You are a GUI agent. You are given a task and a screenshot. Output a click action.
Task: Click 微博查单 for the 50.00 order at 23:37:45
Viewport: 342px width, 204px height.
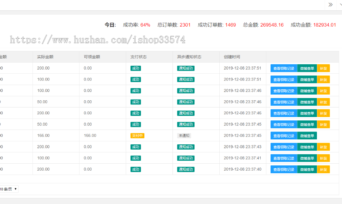(x=307, y=124)
